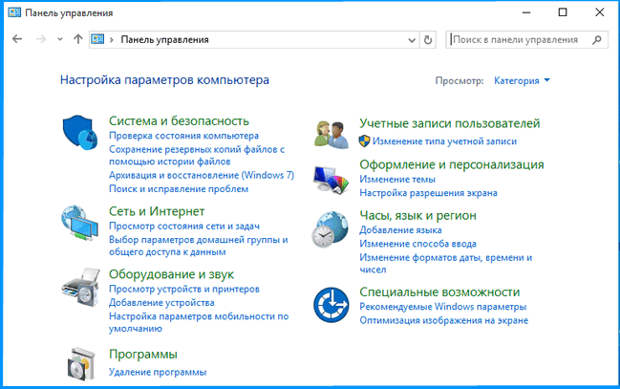This screenshot has height=389, width=620.
Task: Click Изменение типа учетной записи
Action: click(x=444, y=141)
